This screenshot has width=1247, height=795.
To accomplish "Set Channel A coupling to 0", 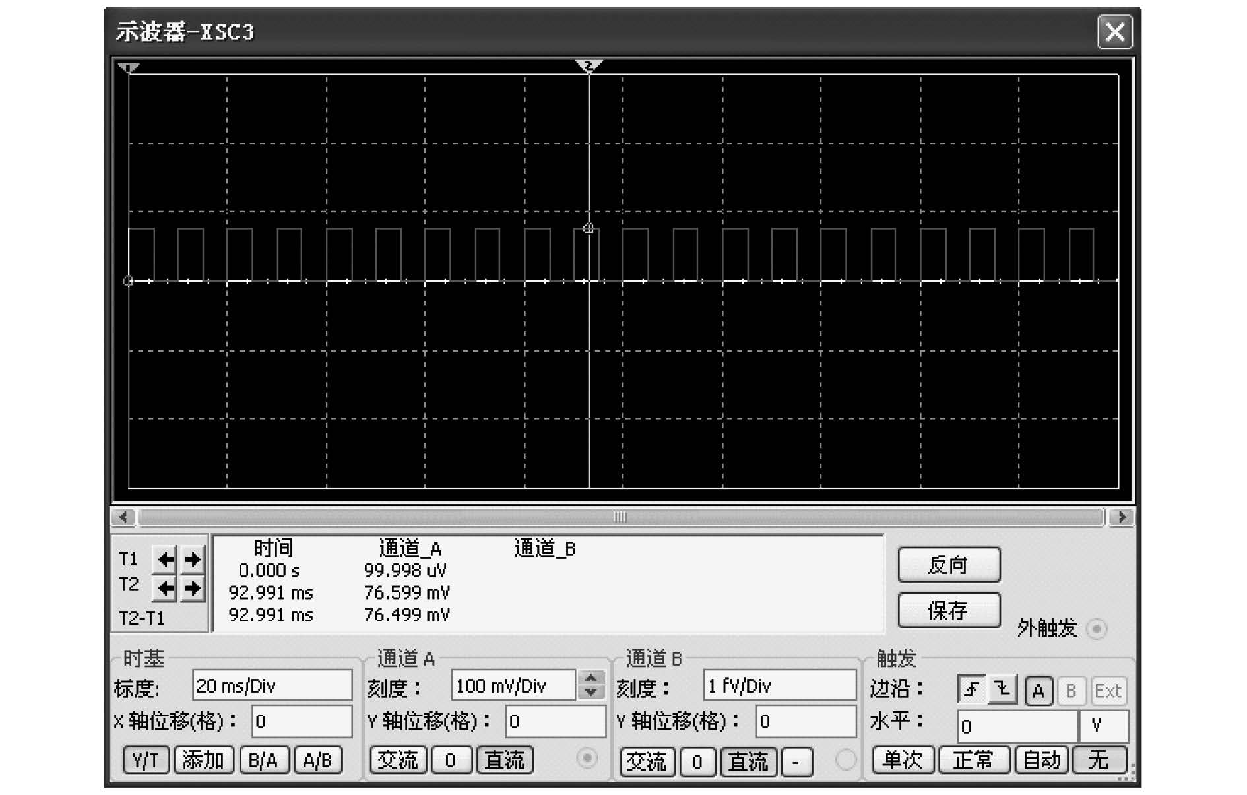I will coord(451,760).
